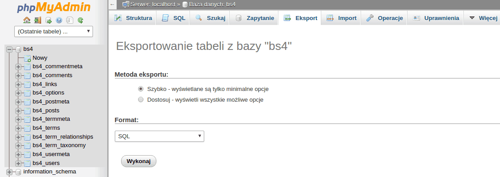Open the bs4_usermeta table link
This screenshot has width=500, height=177.
click(x=51, y=154)
